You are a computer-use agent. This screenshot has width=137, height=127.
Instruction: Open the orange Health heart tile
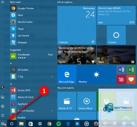pos(131,79)
